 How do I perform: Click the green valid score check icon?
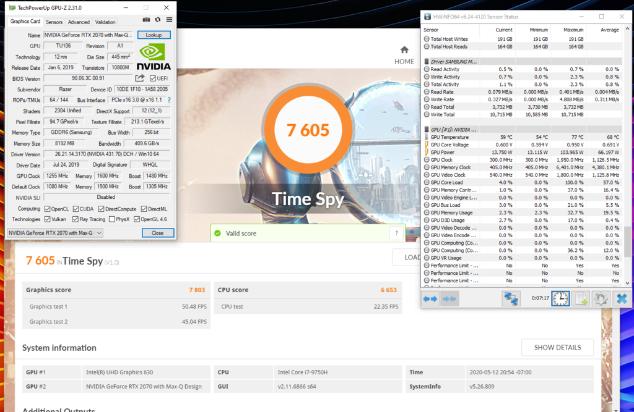(x=217, y=233)
